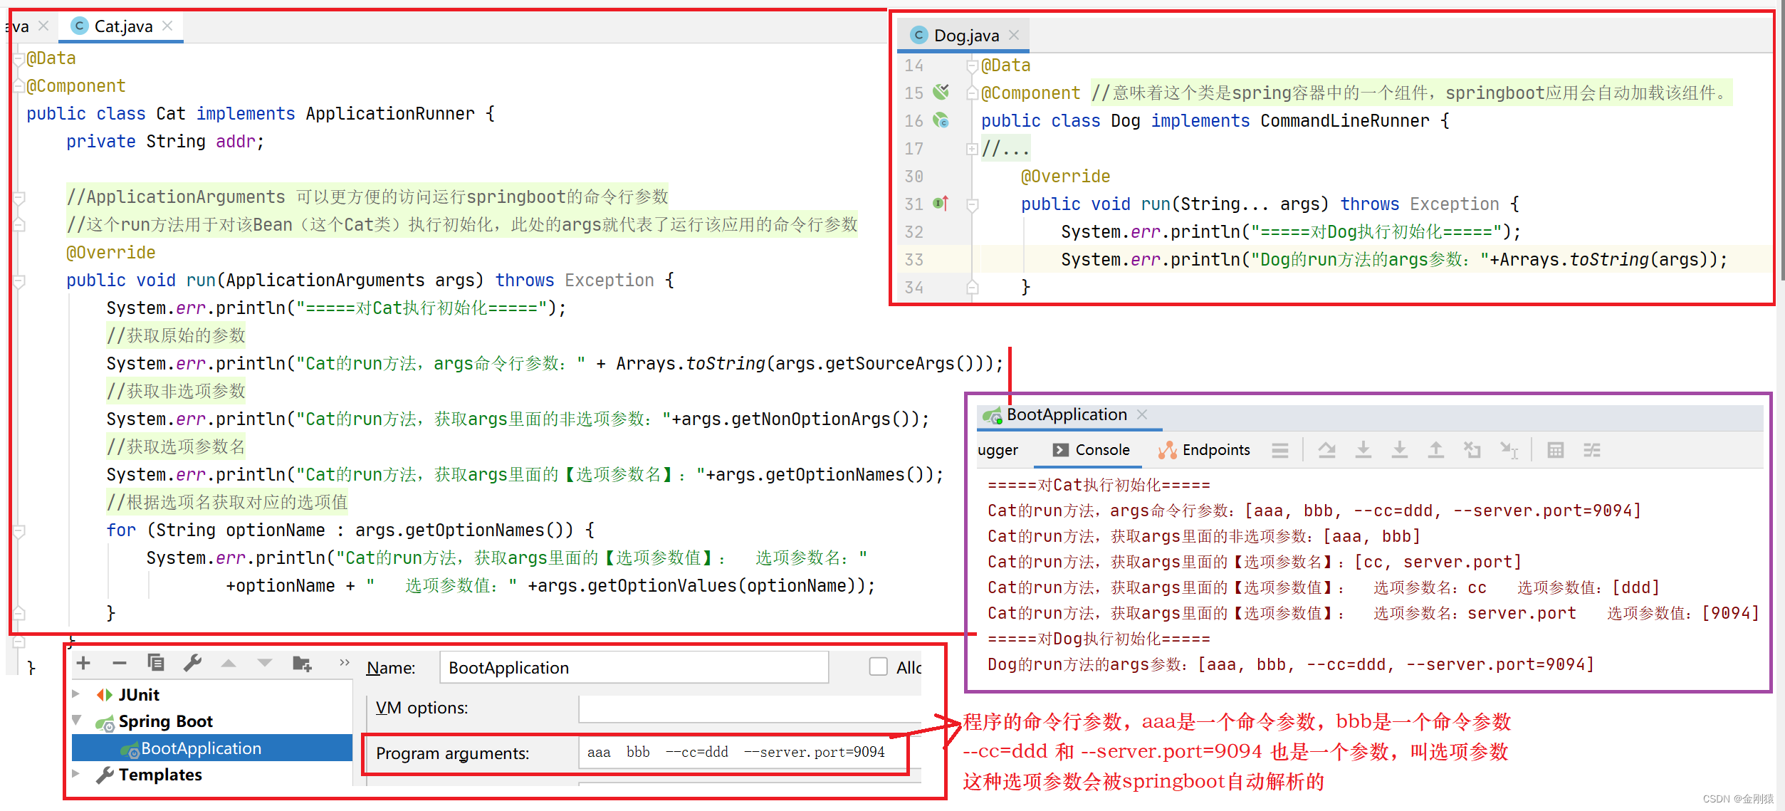Toggle the Allow parallel run checkbox
The image size is (1785, 811).
(879, 667)
